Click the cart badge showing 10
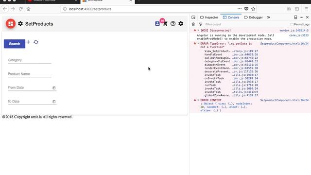Screen dimensions: 311x175 click(x=162, y=20)
